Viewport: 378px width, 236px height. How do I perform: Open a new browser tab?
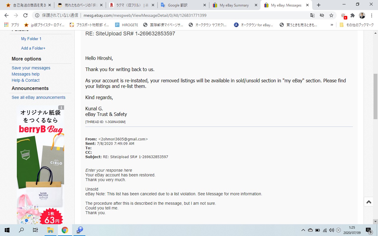point(318,5)
